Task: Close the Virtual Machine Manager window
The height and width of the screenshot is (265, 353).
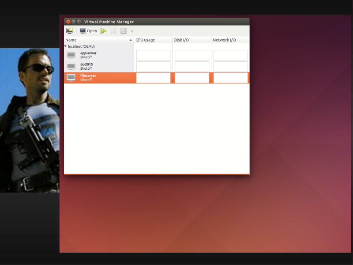Action: [x=68, y=22]
